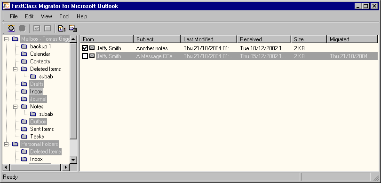
Task: Check the A Message CCe row checkbox
Action: (85, 56)
